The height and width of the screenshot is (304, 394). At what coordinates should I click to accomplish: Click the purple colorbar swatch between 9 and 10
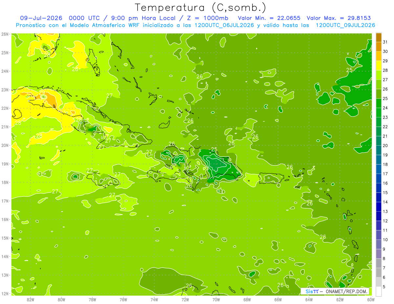pos(379,244)
